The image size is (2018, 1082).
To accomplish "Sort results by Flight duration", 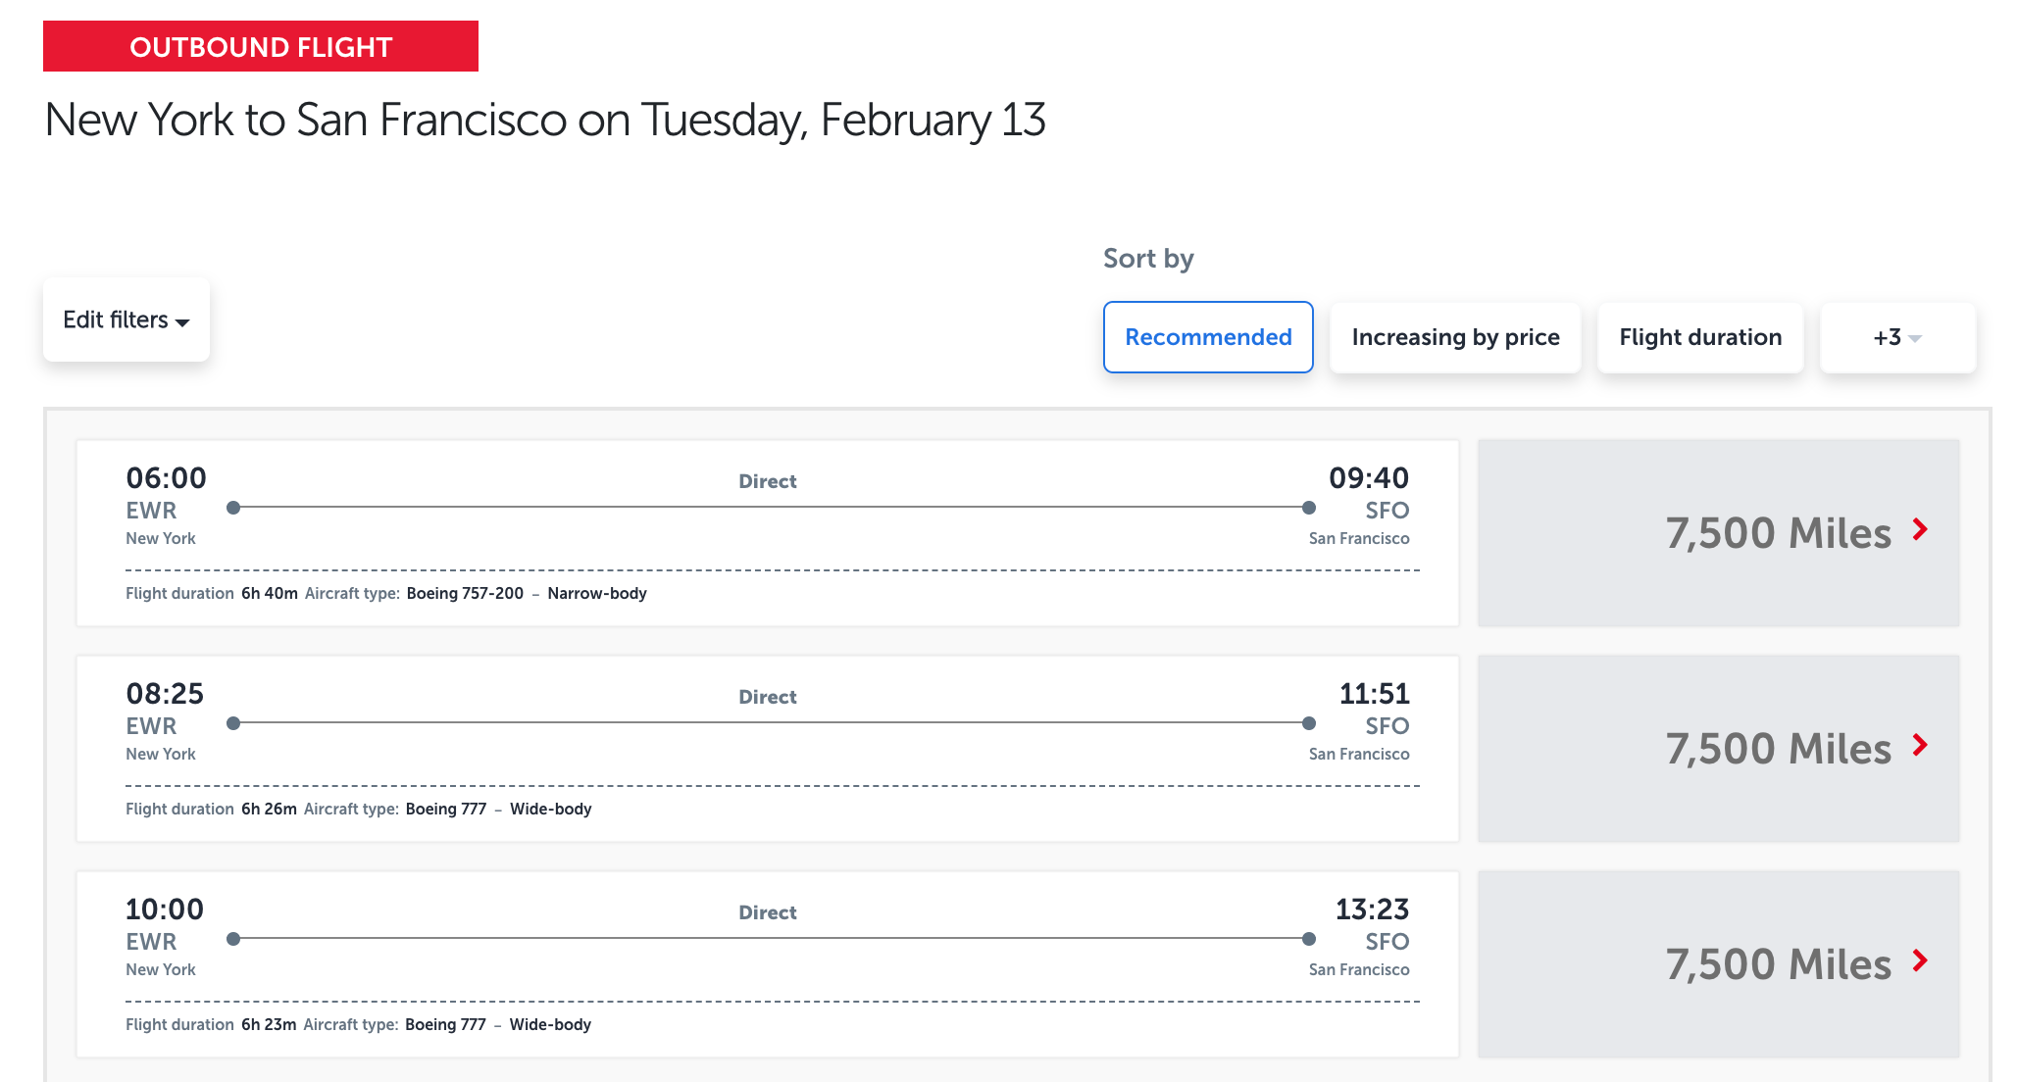I will [1699, 337].
